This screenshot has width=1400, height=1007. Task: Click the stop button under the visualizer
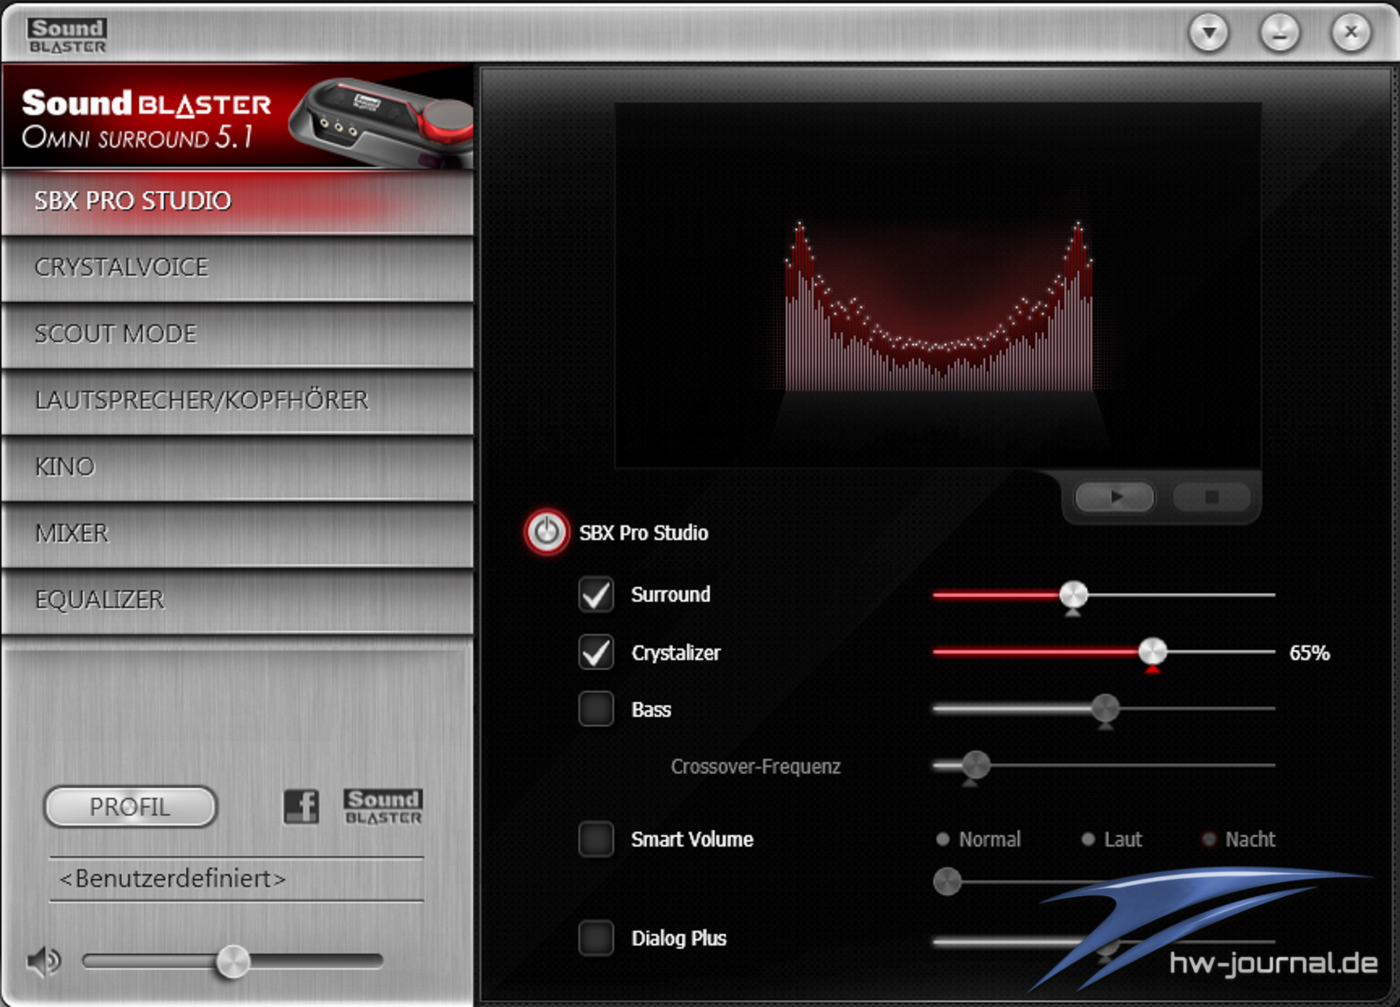click(x=1212, y=497)
